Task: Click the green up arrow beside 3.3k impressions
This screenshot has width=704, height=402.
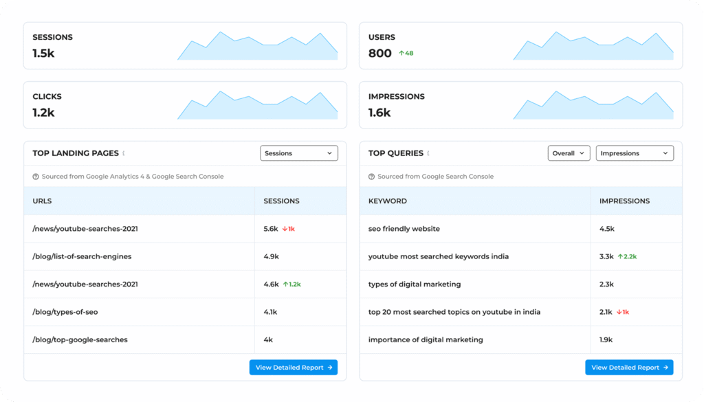Action: point(620,256)
